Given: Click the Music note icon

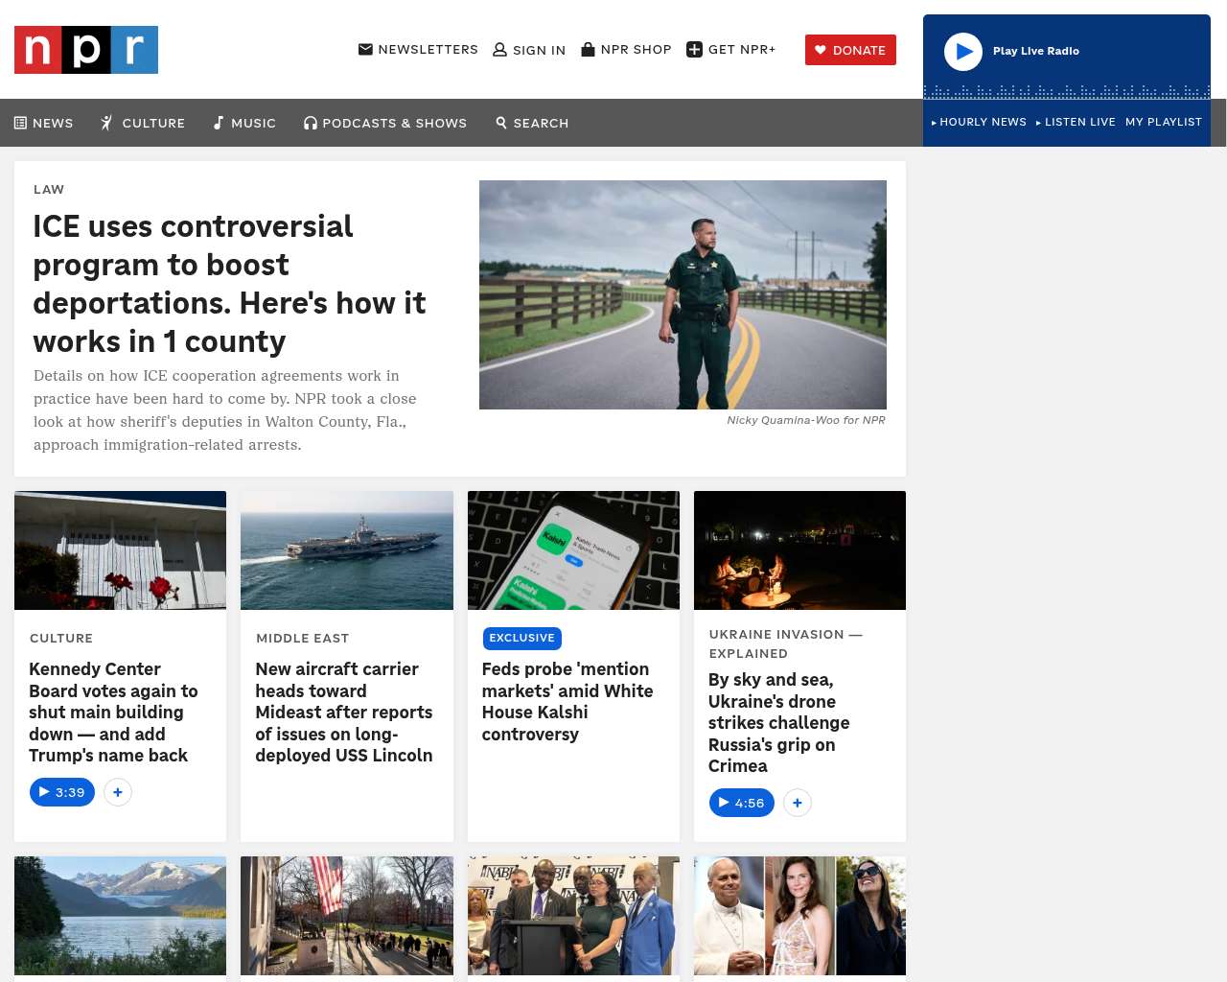Looking at the screenshot, I should coord(219,123).
